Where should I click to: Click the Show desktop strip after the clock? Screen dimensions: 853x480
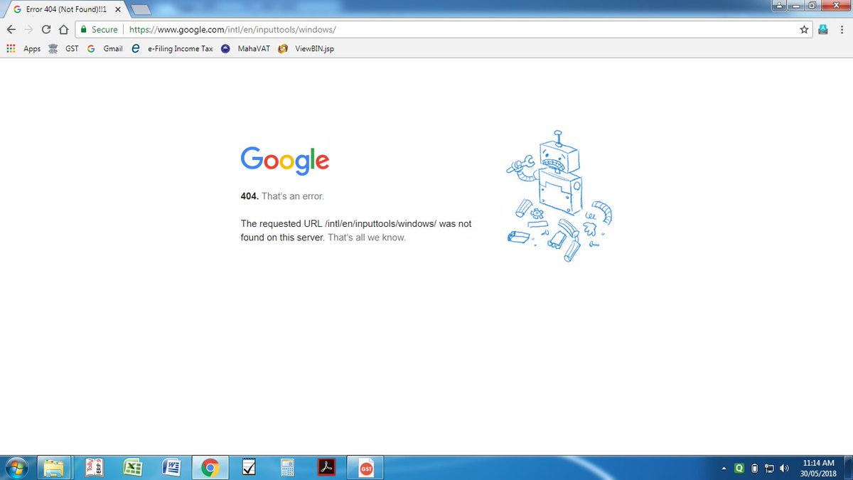click(x=847, y=467)
